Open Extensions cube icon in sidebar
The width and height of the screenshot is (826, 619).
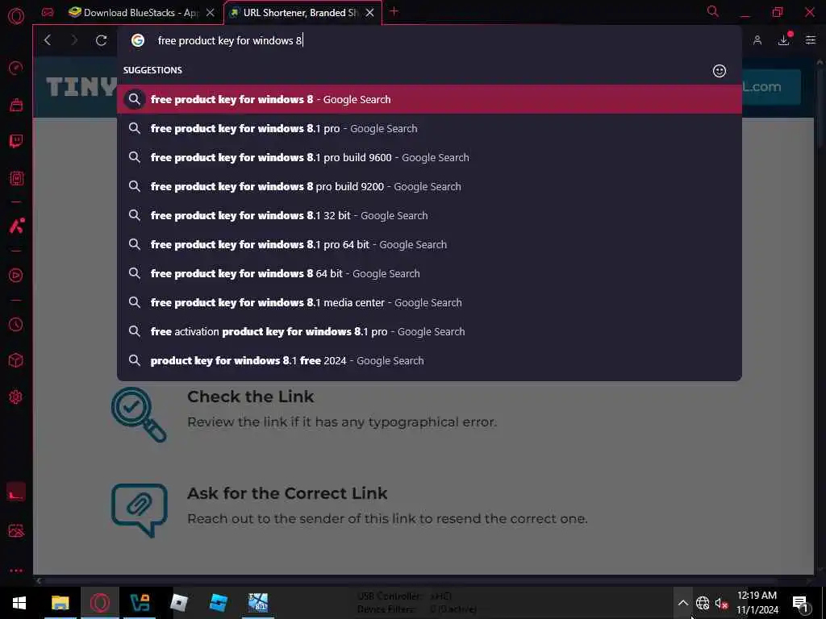pos(16,360)
